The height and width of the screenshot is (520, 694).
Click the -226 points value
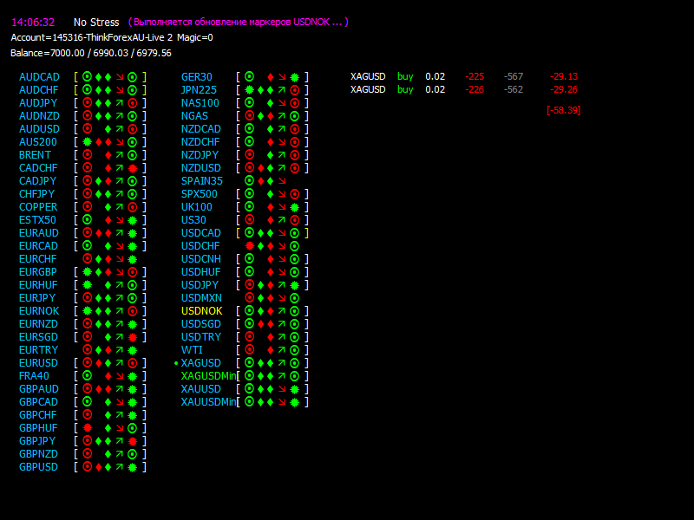[x=475, y=89]
